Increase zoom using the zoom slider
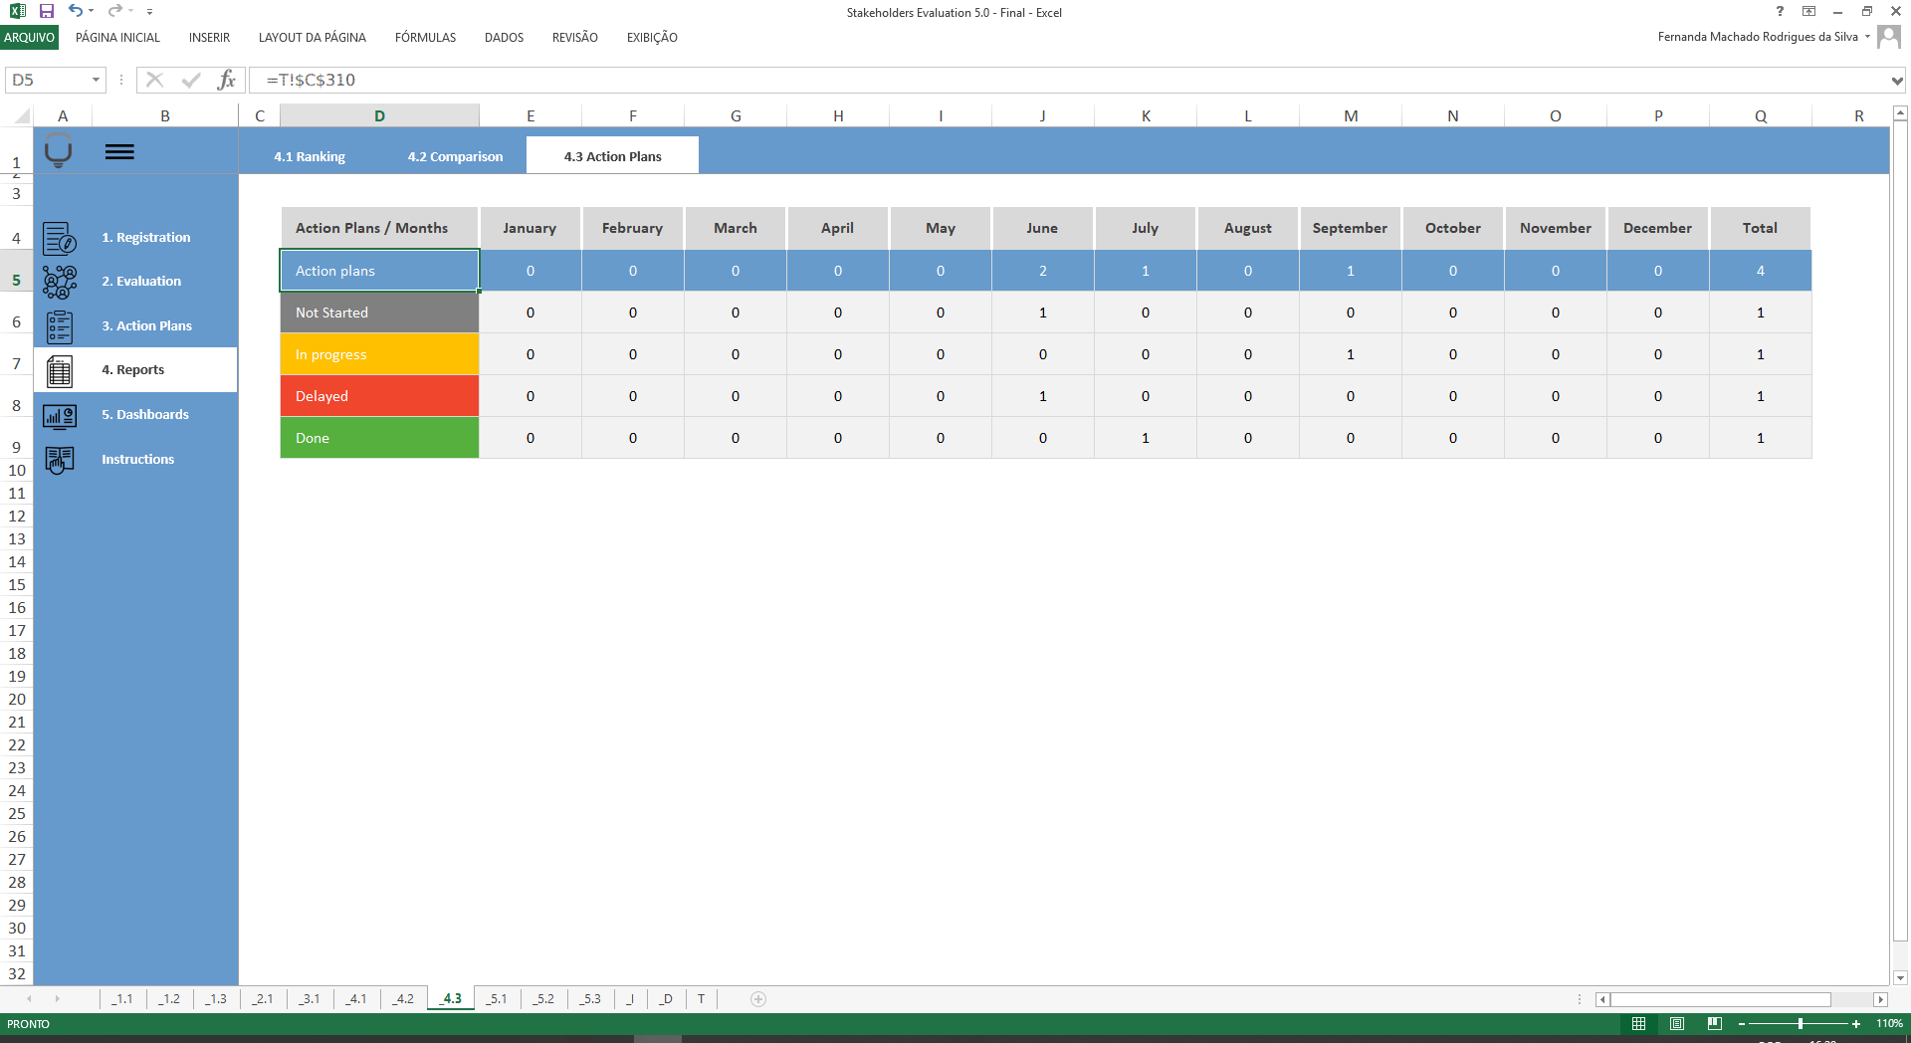The width and height of the screenshot is (1911, 1043). coord(1857,1024)
